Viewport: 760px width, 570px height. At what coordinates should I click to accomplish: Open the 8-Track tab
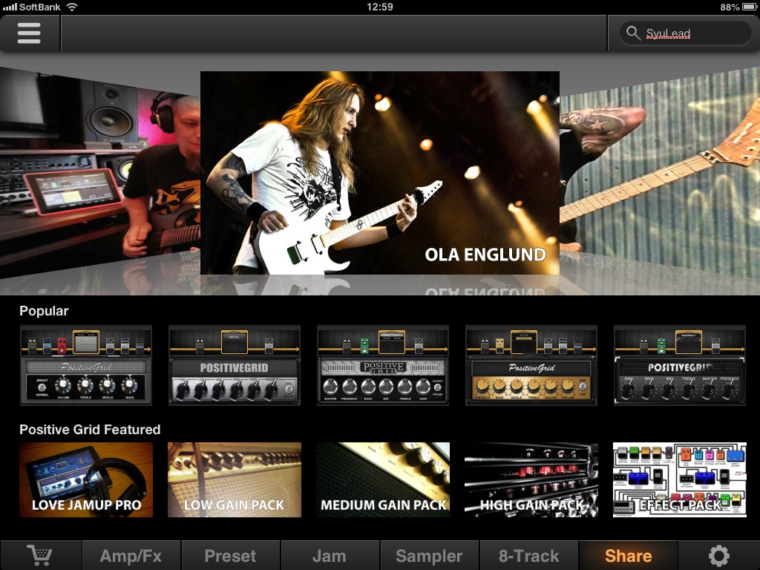[528, 555]
